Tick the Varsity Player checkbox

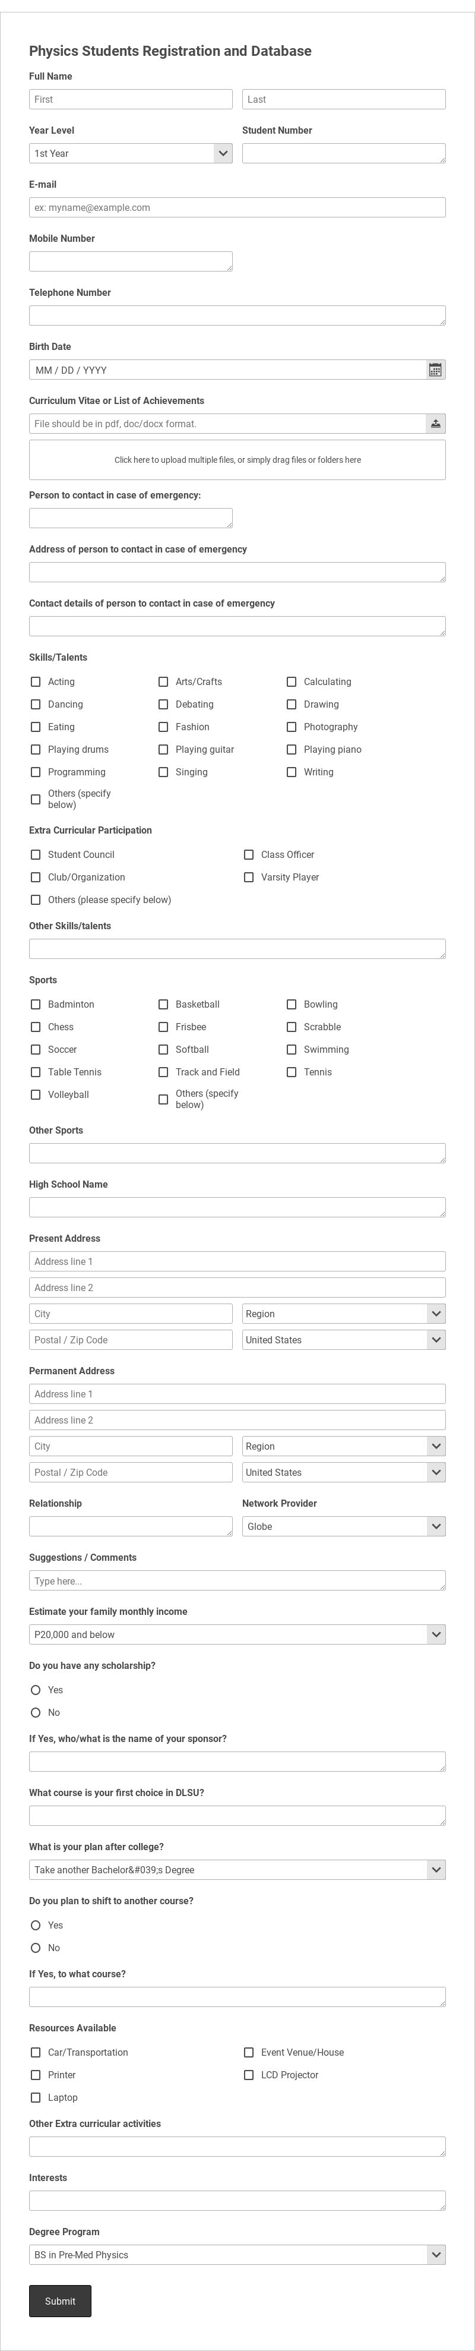[x=249, y=877]
